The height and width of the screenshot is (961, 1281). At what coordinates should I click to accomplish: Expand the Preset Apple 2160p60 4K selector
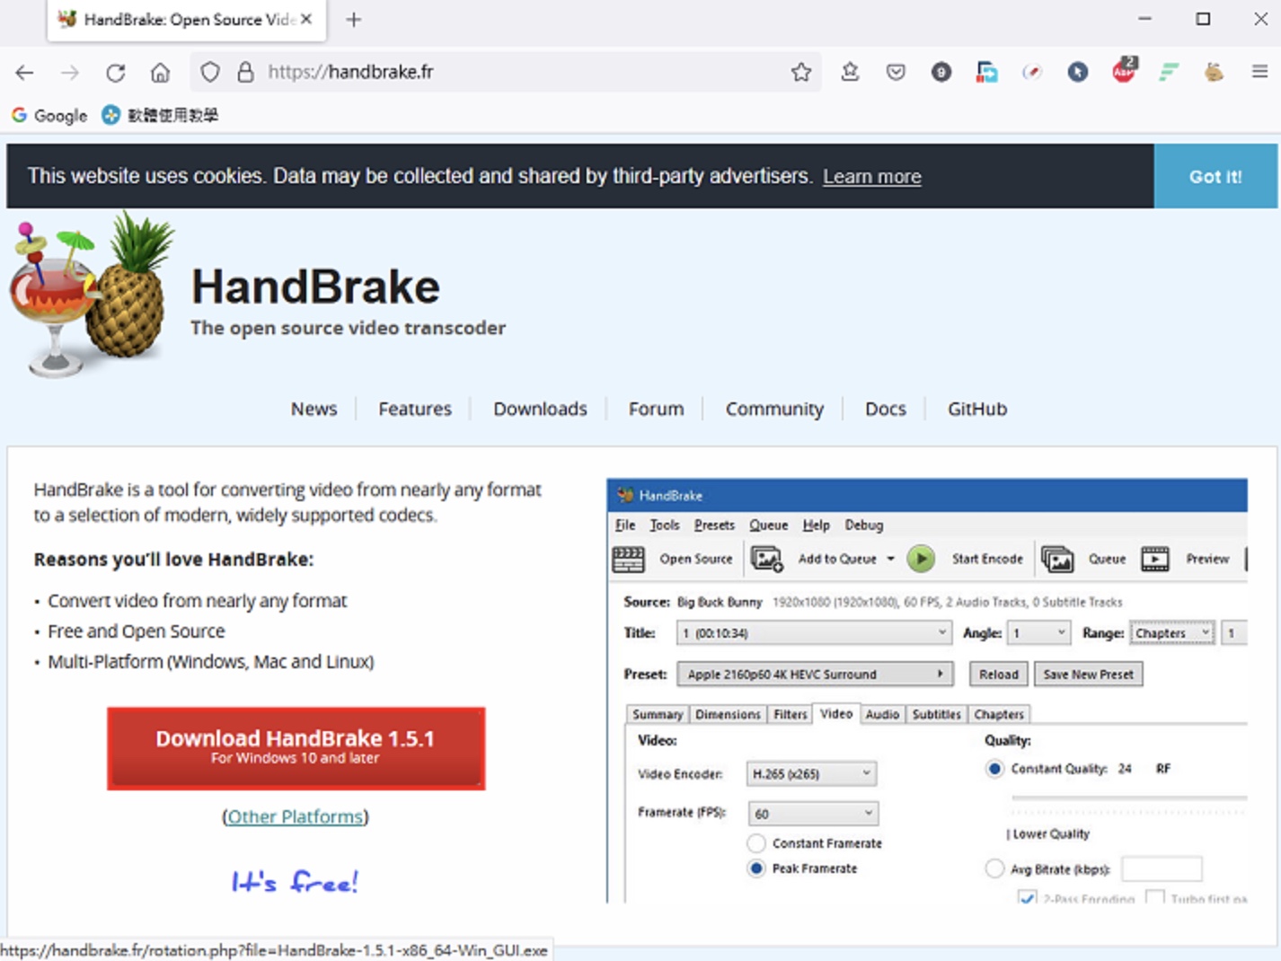(x=815, y=674)
